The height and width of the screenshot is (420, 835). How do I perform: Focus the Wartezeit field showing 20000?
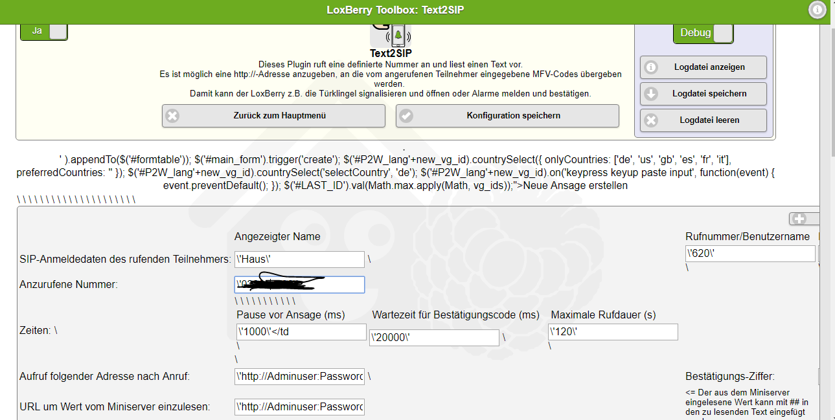pos(434,338)
